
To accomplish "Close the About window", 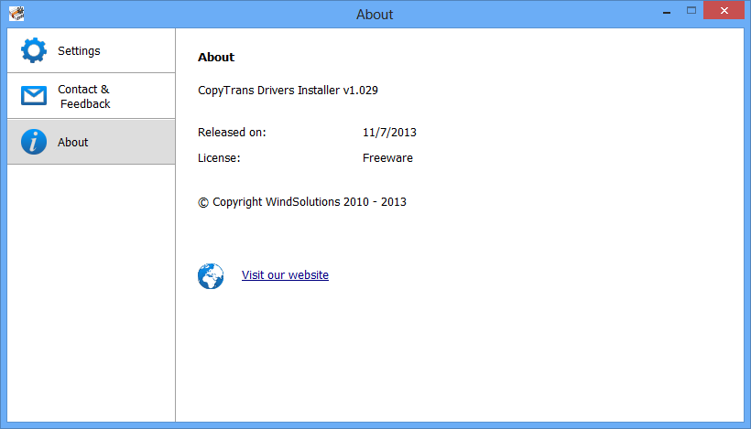I will pyautogui.click(x=724, y=11).
